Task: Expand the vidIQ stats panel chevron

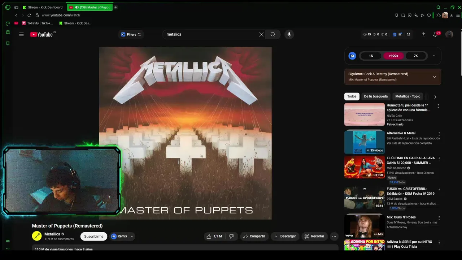Action: click(434, 56)
